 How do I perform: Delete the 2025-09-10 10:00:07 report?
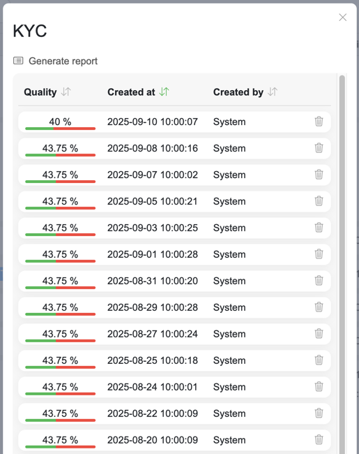pos(319,122)
